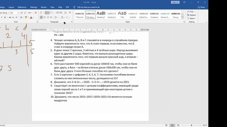
Task: Decrease paragraph indent
Action: (x=57, y=13)
